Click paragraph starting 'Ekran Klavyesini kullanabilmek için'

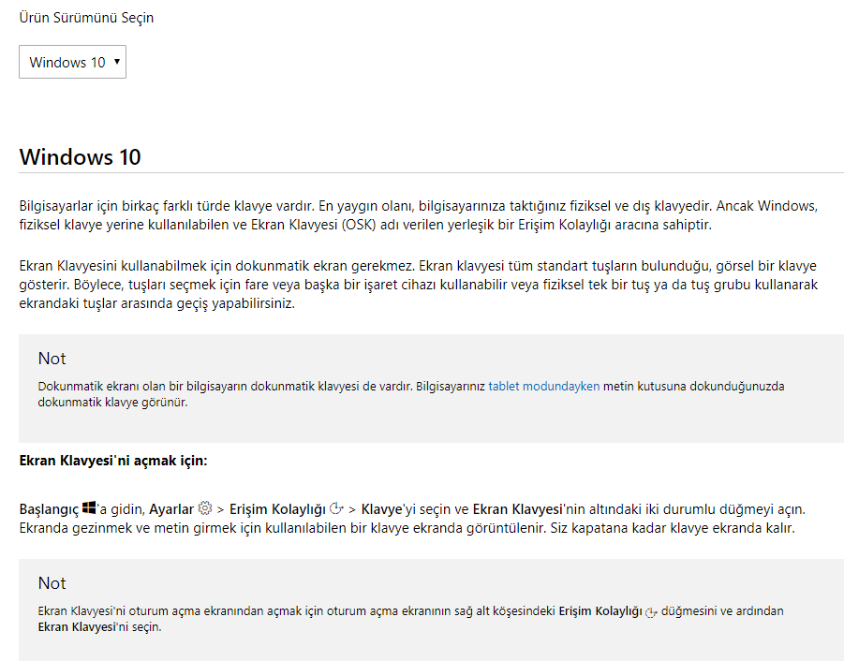click(x=419, y=285)
